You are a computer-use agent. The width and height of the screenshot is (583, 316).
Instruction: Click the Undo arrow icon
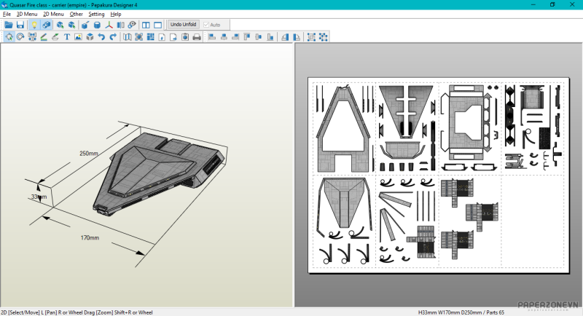coord(101,37)
